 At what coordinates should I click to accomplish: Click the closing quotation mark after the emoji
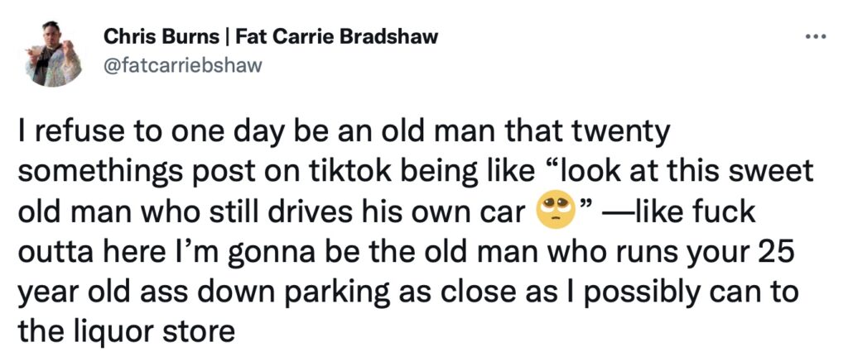[585, 206]
